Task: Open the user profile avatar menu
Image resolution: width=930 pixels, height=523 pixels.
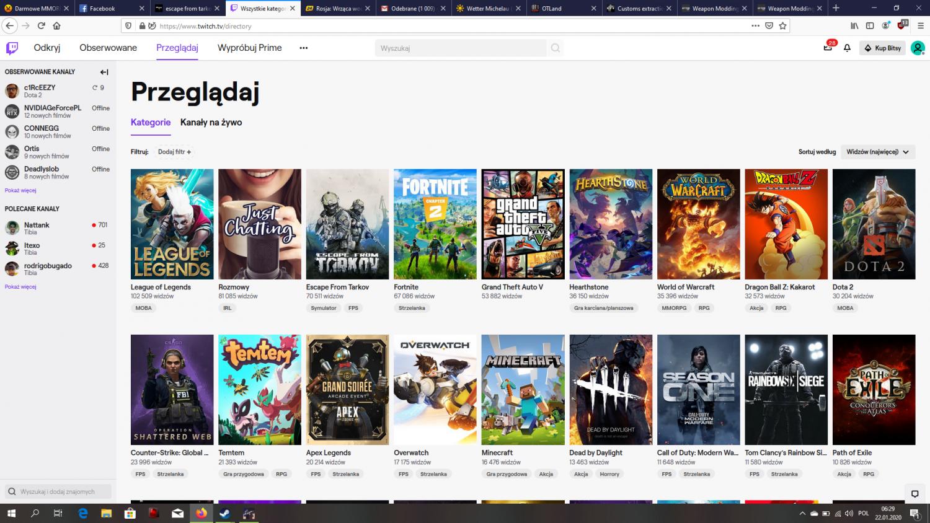Action: tap(917, 48)
